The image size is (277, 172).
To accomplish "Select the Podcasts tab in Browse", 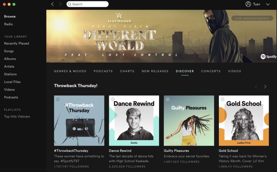I will tap(103, 71).
